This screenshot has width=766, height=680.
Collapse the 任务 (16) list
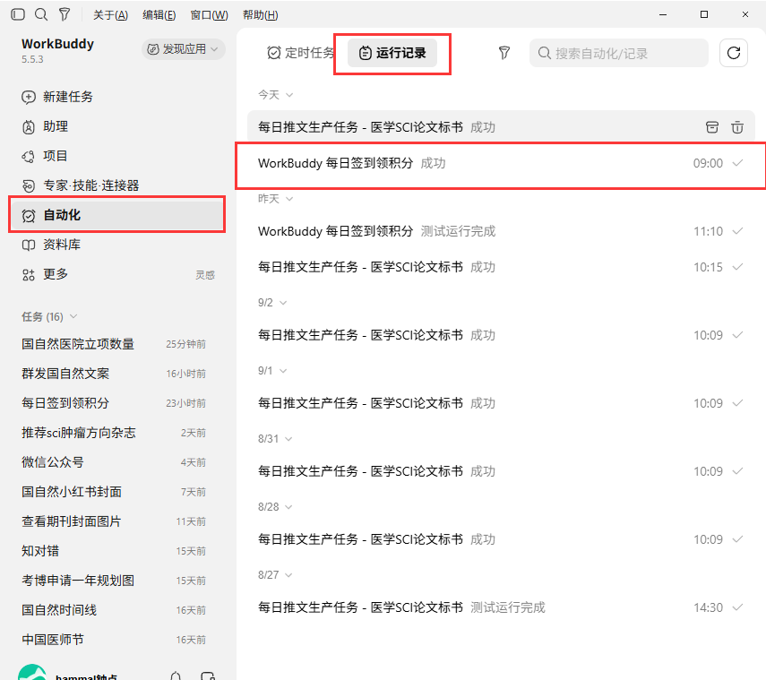(49, 317)
